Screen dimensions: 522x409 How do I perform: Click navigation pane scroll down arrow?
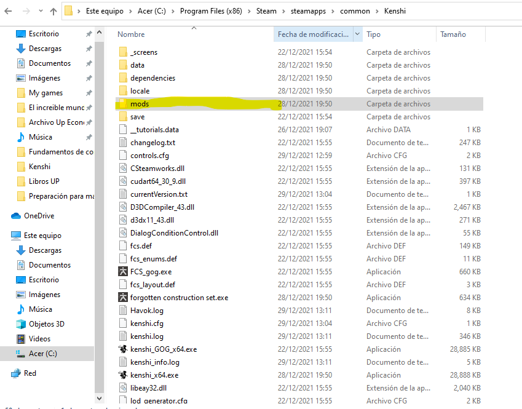point(99,398)
